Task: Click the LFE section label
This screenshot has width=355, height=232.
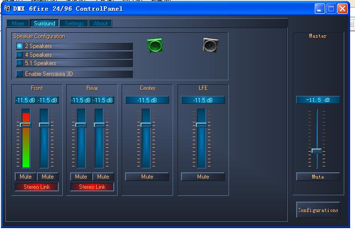Action: (x=203, y=88)
